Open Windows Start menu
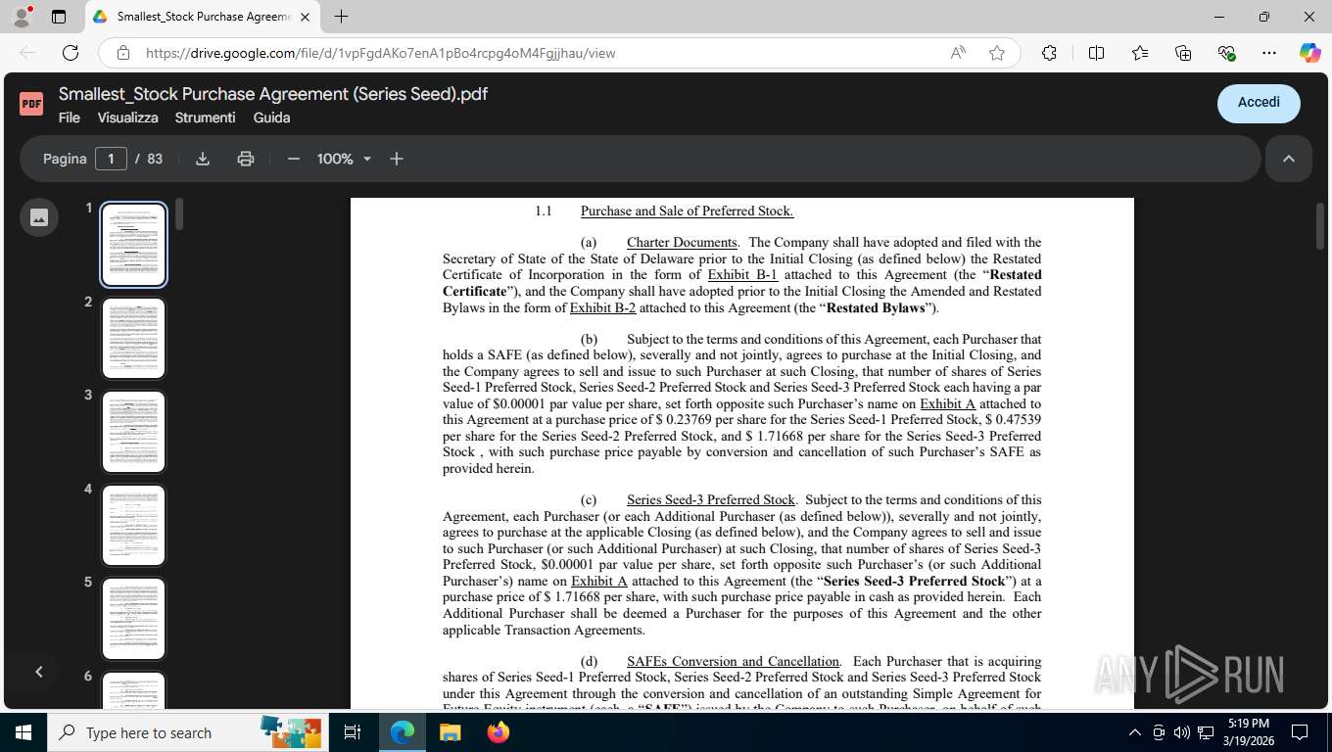The height and width of the screenshot is (752, 1332). pos(24,732)
